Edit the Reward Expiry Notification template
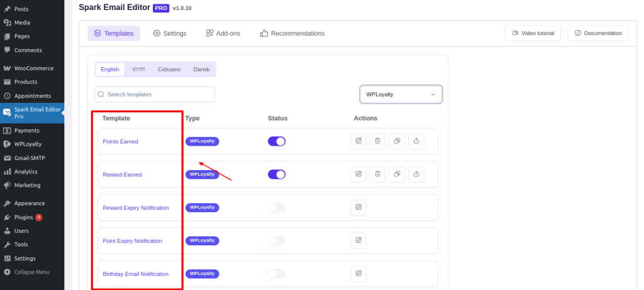The width and height of the screenshot is (644, 290). click(358, 208)
